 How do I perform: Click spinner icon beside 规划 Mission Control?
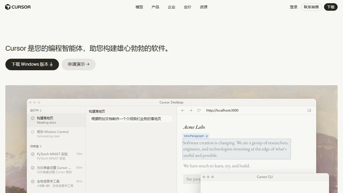coord(33,132)
